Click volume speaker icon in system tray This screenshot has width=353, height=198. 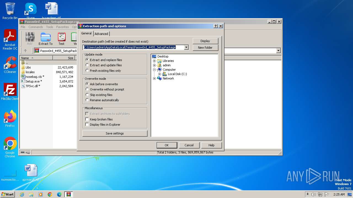tap(314, 194)
